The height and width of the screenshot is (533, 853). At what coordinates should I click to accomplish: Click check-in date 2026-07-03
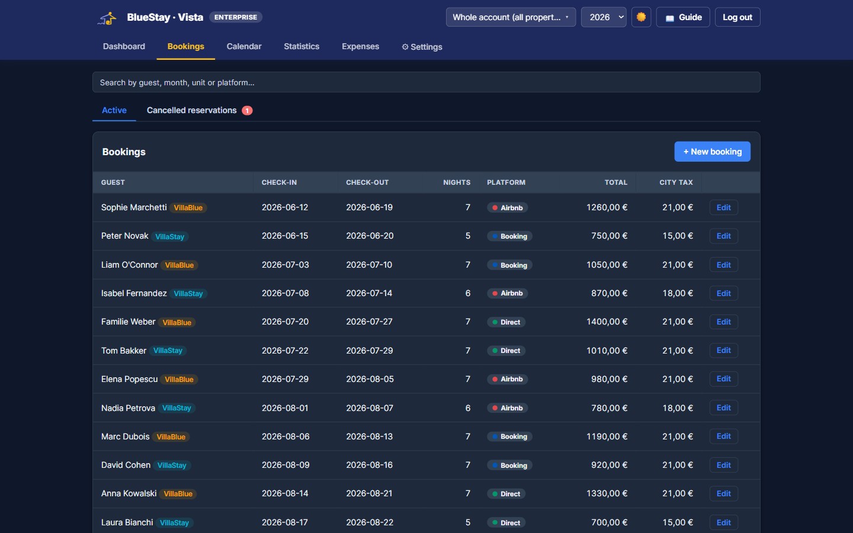click(286, 265)
